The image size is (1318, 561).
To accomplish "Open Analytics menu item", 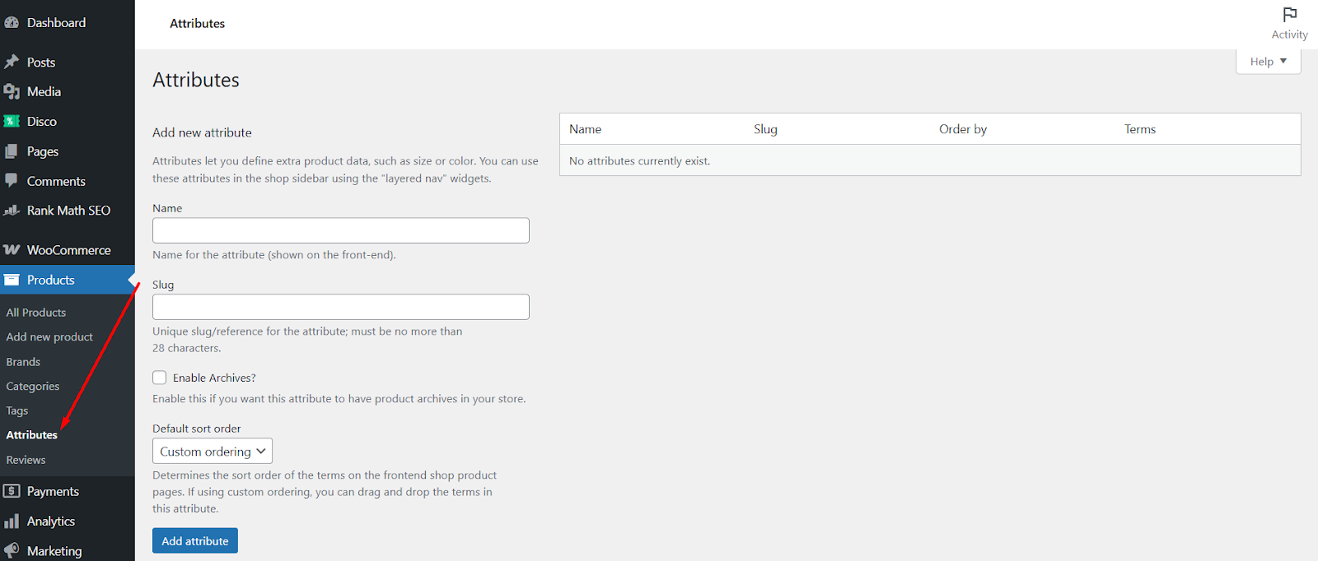I will (x=51, y=522).
